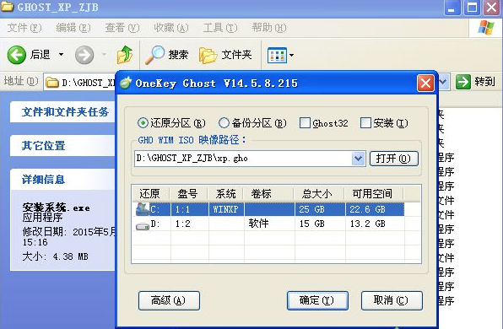Expand the Explorer address bar dropdown
This screenshot has height=329, width=503.
pyautogui.click(x=443, y=82)
